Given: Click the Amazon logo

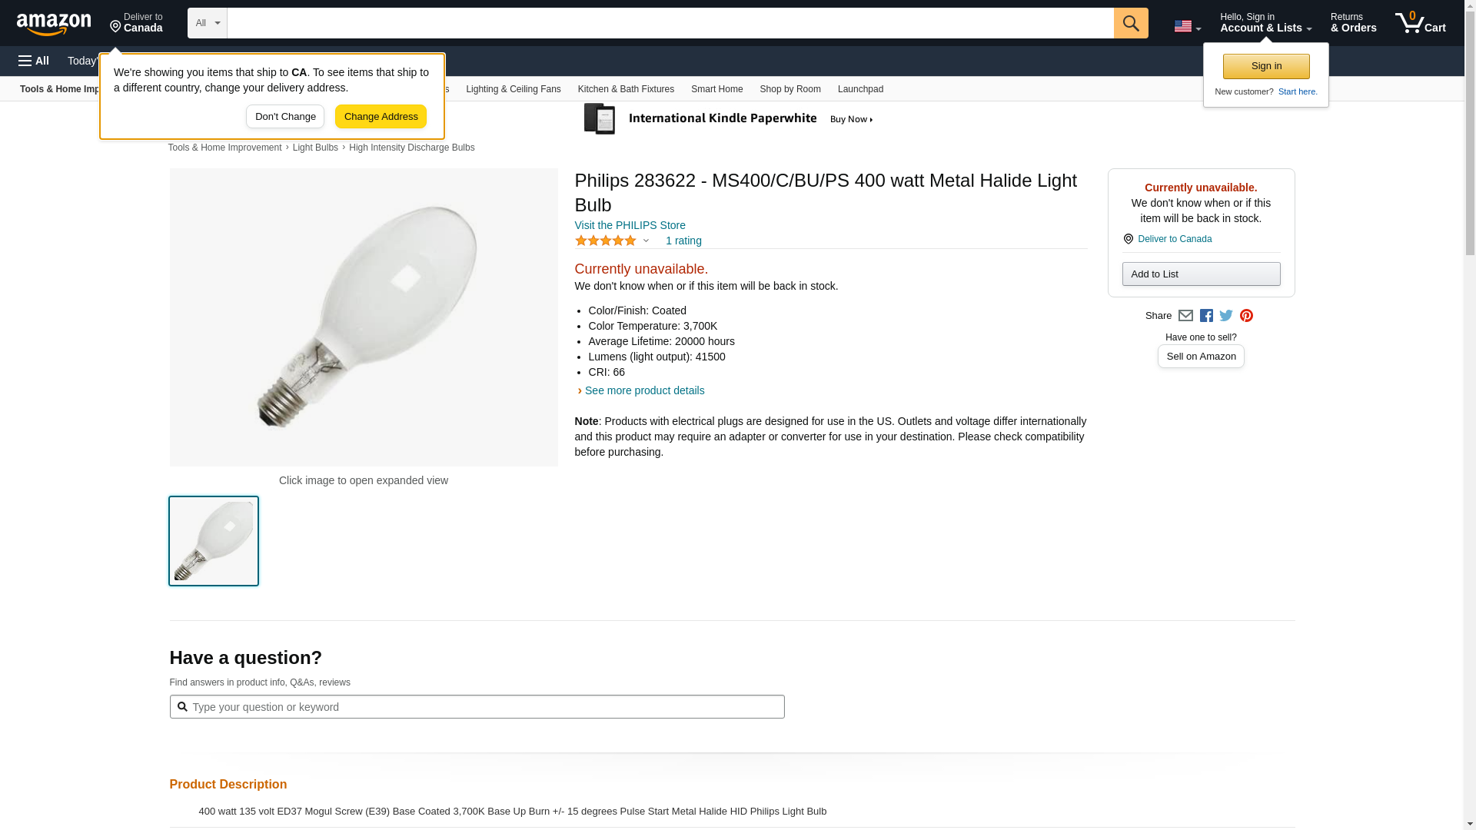Looking at the screenshot, I should (x=54, y=24).
